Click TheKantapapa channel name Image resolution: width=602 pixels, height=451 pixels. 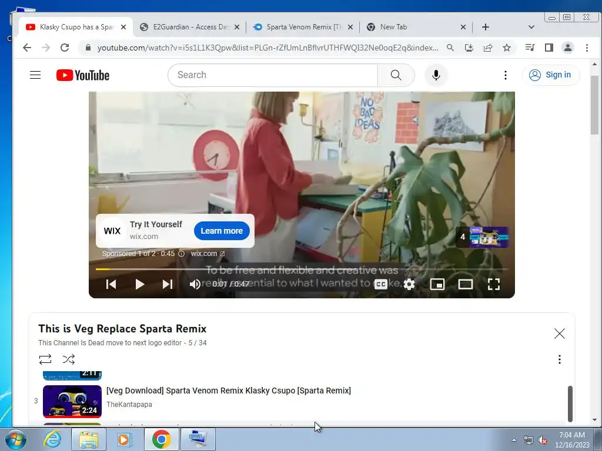(129, 404)
